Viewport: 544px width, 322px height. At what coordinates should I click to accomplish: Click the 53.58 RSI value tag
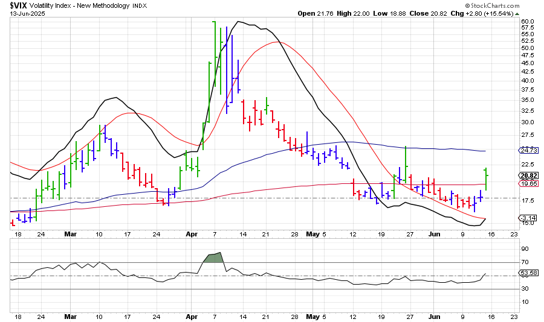[x=528, y=273]
